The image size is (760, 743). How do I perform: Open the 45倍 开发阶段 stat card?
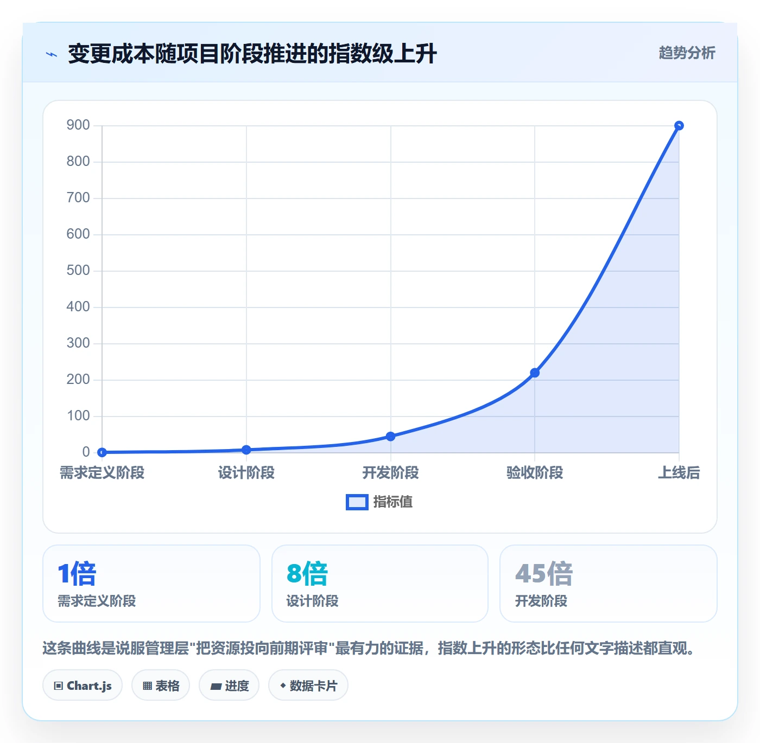point(609,584)
